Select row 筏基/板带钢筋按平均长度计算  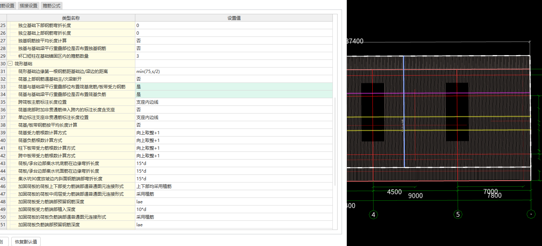(71, 125)
